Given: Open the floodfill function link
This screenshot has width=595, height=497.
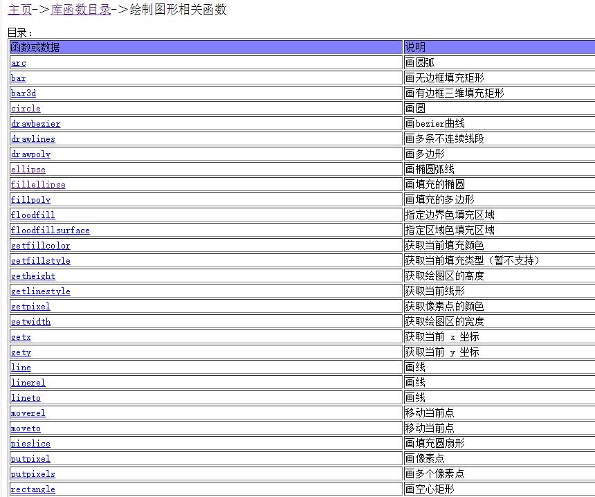Looking at the screenshot, I should [33, 215].
